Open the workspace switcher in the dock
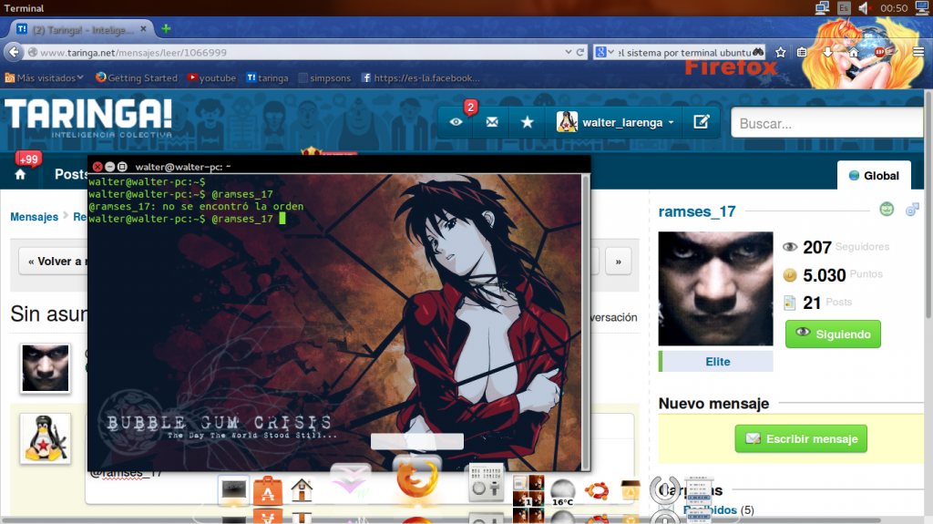This screenshot has height=524, width=933. click(528, 490)
